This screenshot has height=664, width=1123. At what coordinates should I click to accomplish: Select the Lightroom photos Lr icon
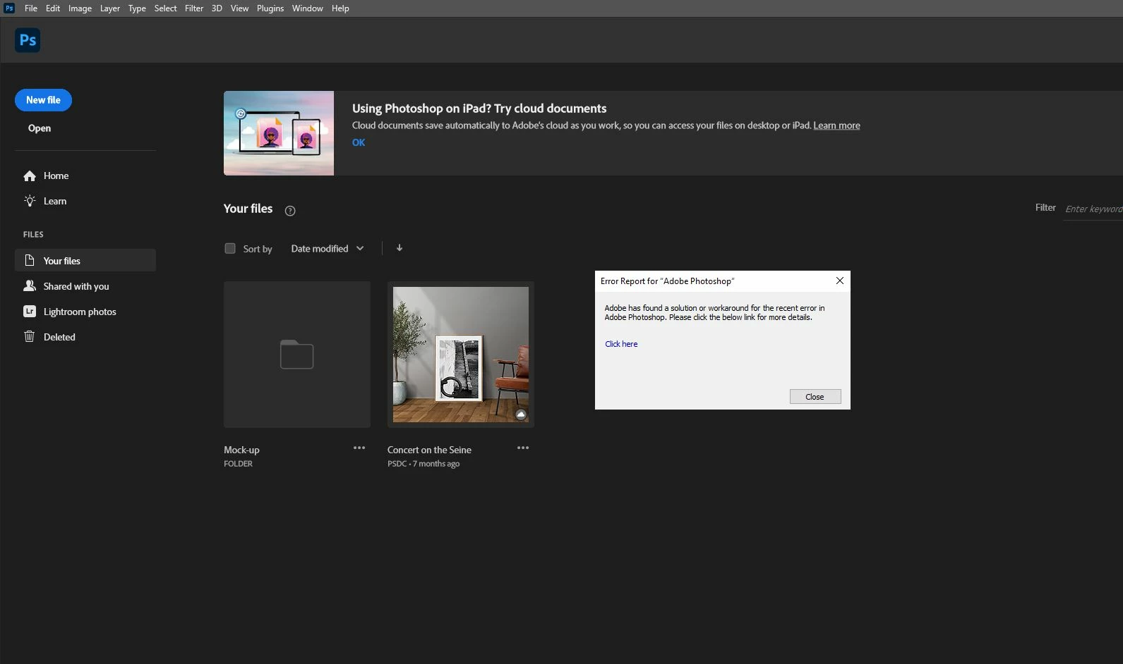30,312
